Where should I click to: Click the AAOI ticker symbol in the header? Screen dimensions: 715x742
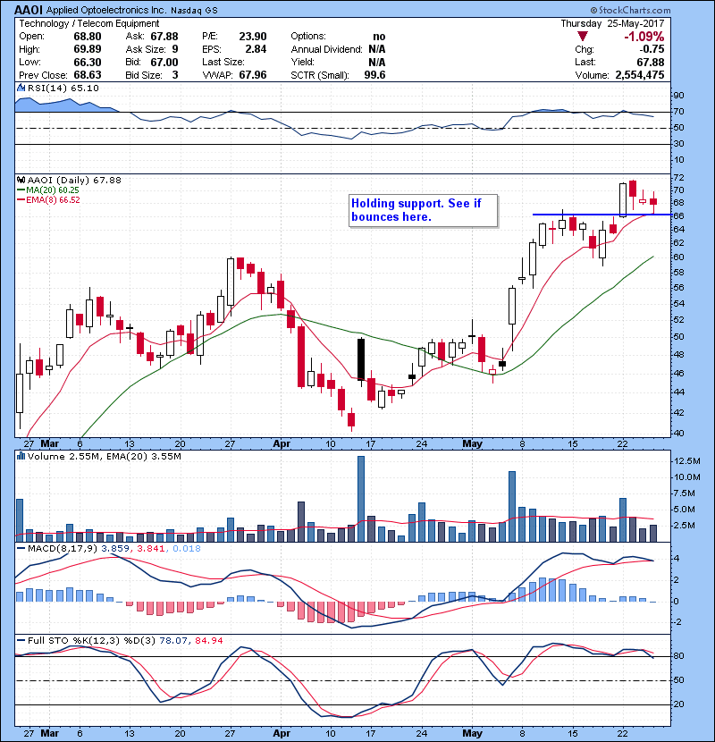[29, 10]
